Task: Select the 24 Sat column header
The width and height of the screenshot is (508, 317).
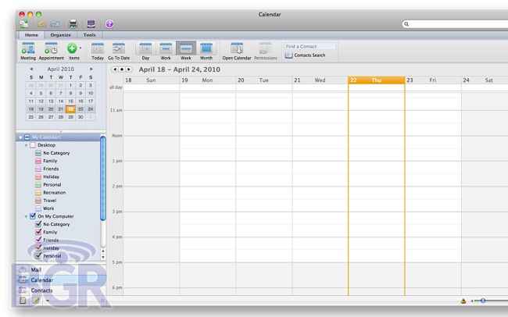Action: pos(485,80)
